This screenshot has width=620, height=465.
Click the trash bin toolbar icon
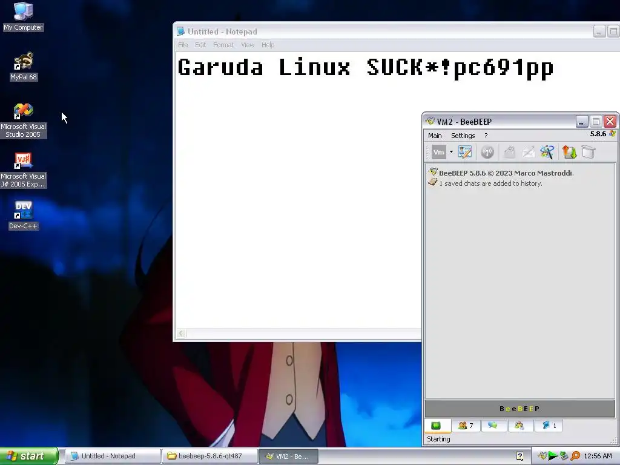pyautogui.click(x=589, y=152)
